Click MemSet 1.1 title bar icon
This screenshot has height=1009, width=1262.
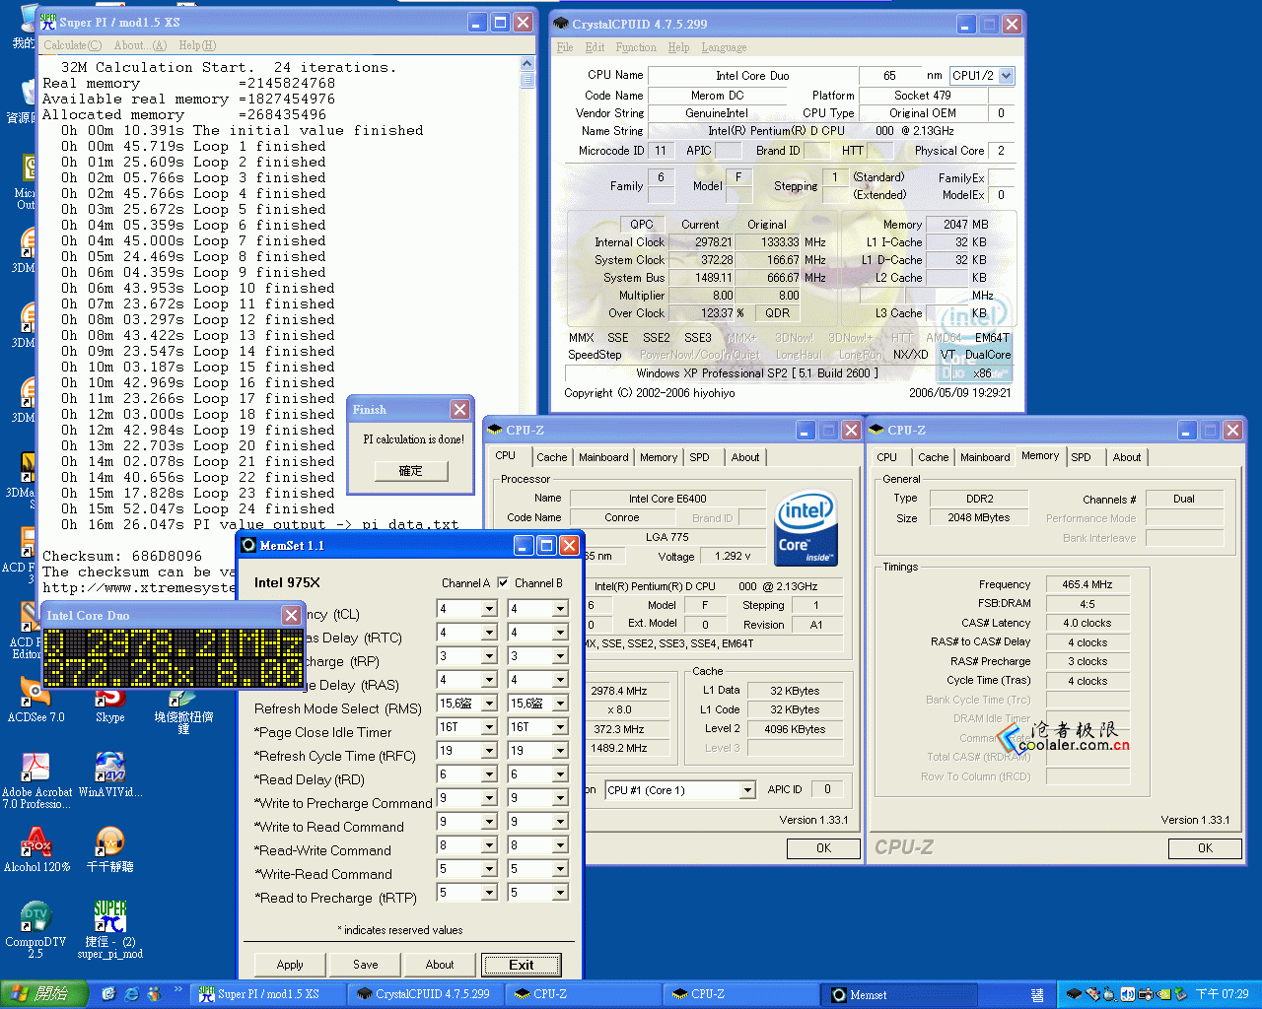(248, 545)
